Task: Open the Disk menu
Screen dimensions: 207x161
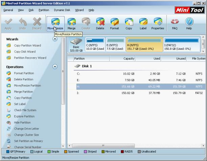Action: pyautogui.click(x=31, y=10)
